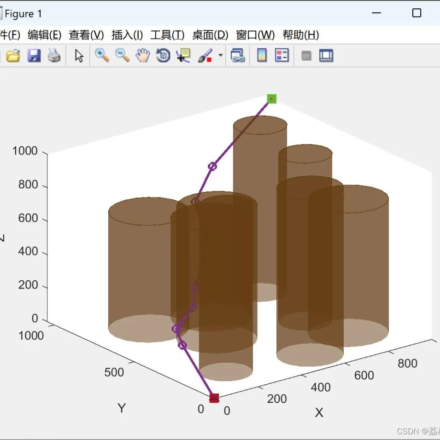Image resolution: width=440 pixels, height=440 pixels.
Task: Activate the Zoom In tool
Action: click(x=102, y=55)
